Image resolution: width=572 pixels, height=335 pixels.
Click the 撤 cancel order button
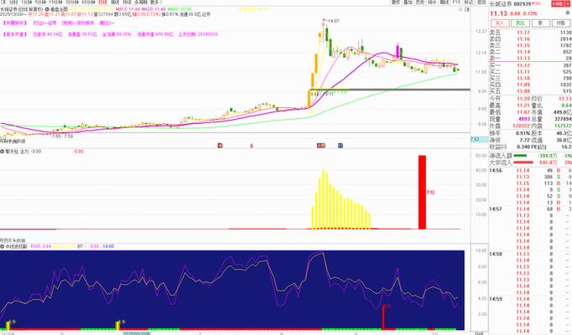click(540, 23)
